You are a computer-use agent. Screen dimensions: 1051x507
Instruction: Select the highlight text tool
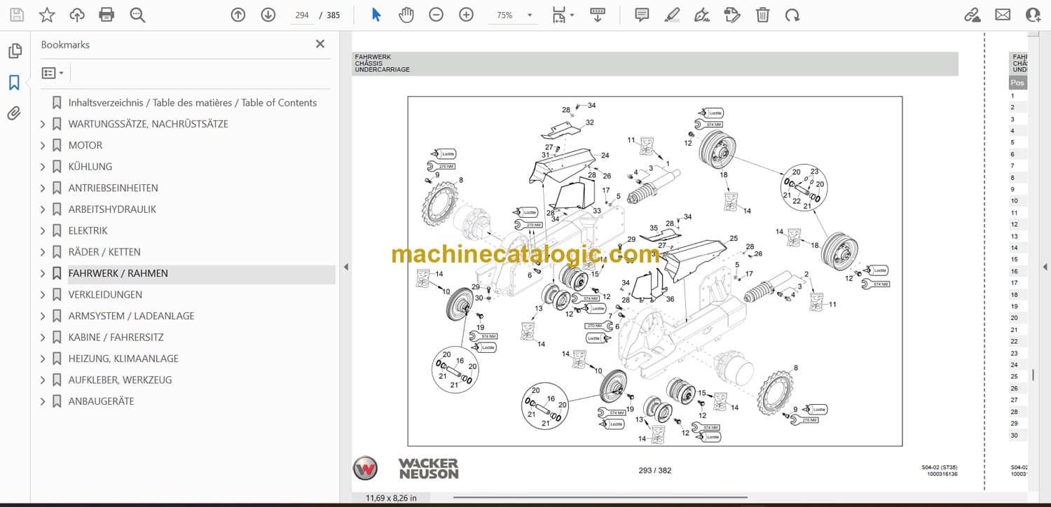[x=672, y=15]
